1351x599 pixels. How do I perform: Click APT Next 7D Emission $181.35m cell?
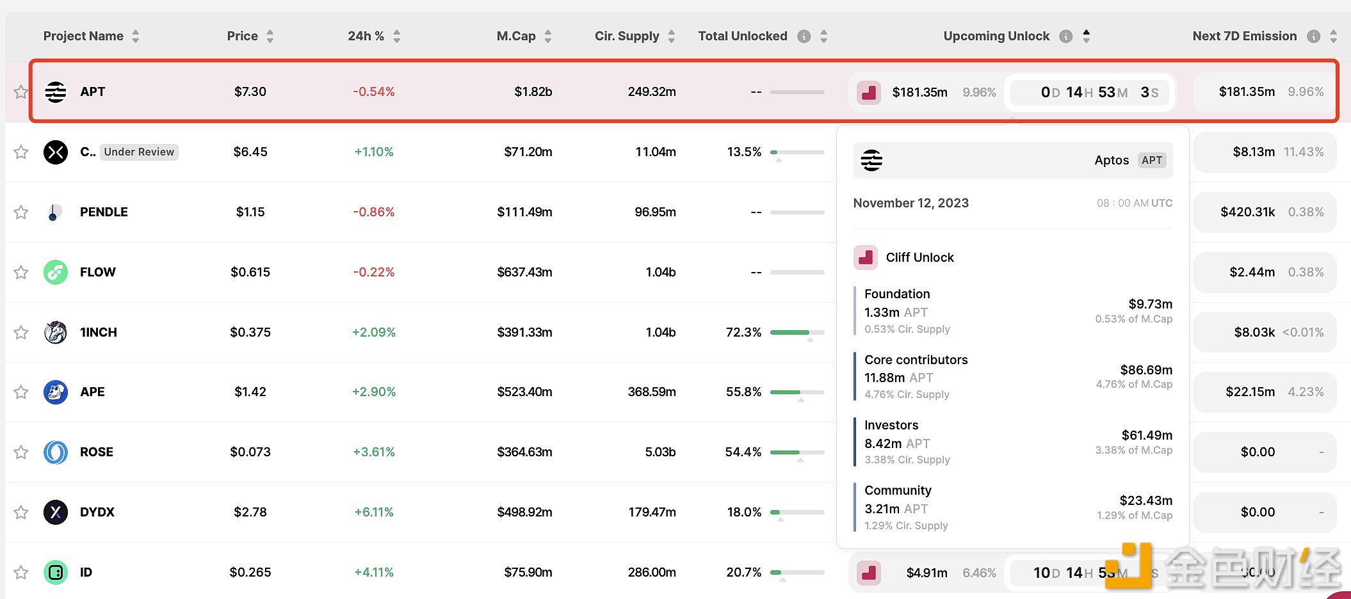coord(1265,92)
